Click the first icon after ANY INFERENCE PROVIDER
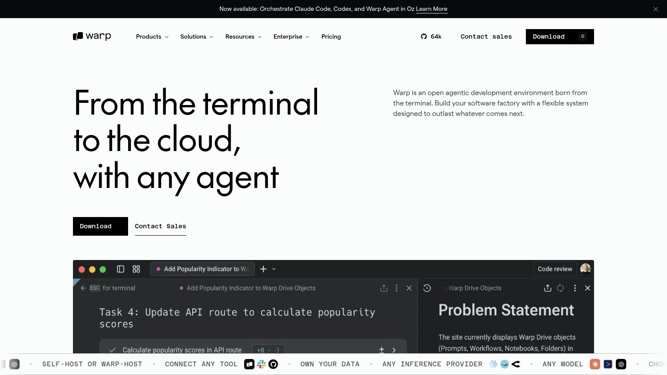 click(493, 364)
